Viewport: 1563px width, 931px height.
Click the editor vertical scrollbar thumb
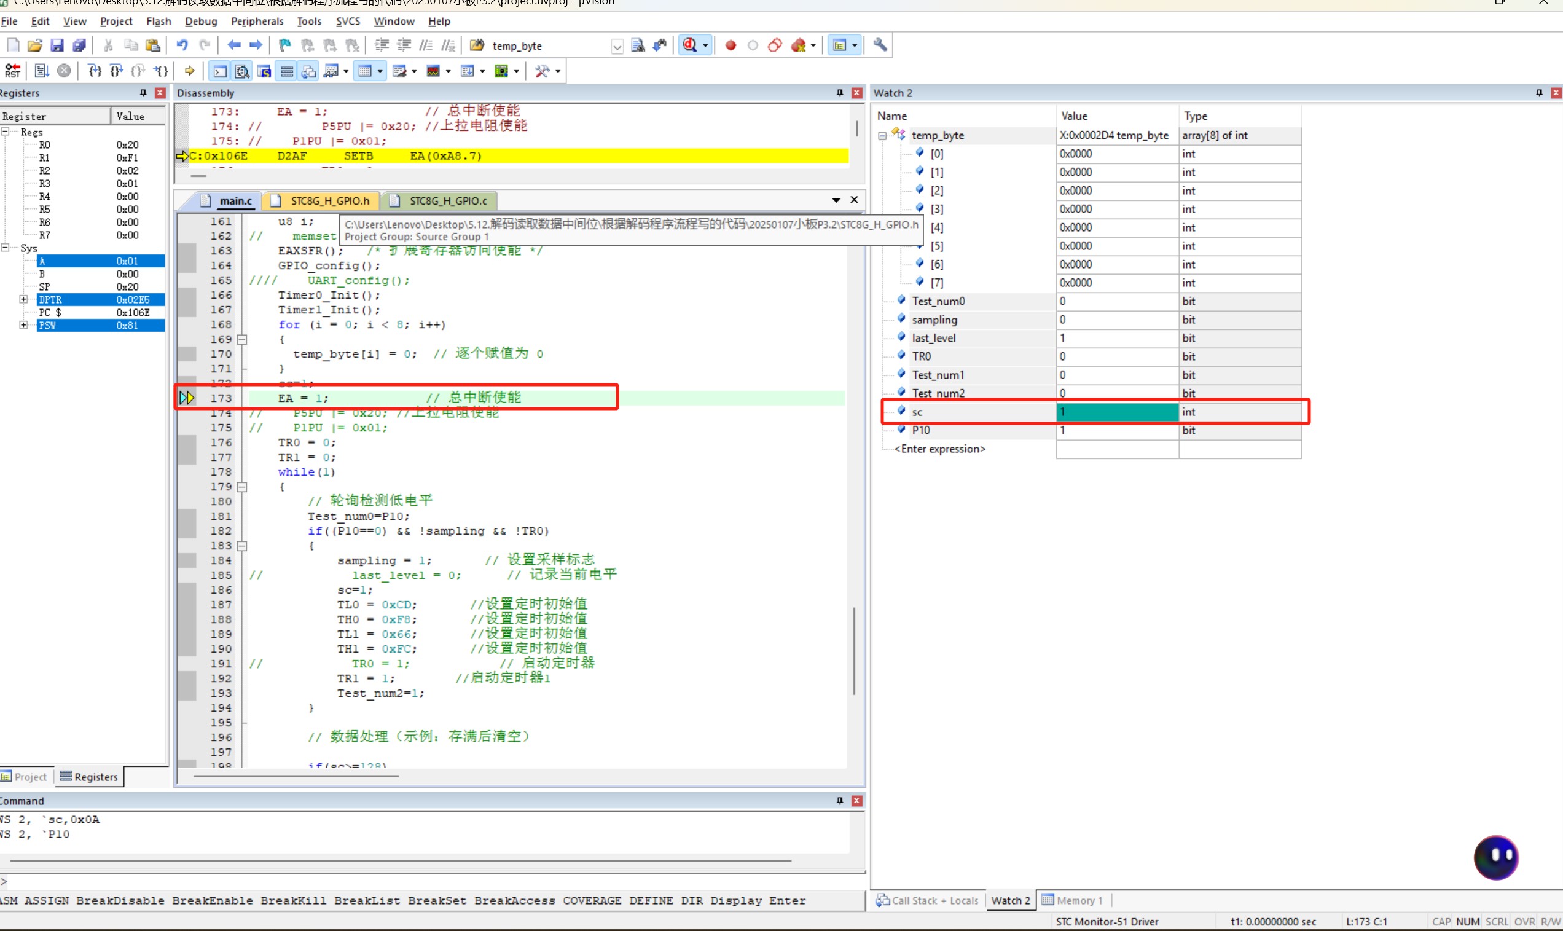point(854,650)
